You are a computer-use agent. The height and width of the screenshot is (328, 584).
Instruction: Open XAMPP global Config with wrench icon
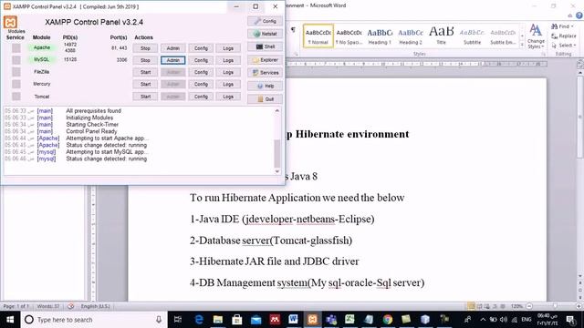point(265,21)
